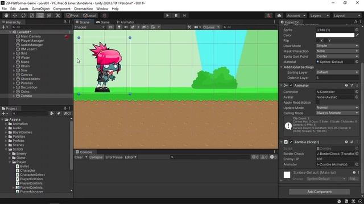Select the Transform tool
Screen dimensions: 364x204
[49, 15]
